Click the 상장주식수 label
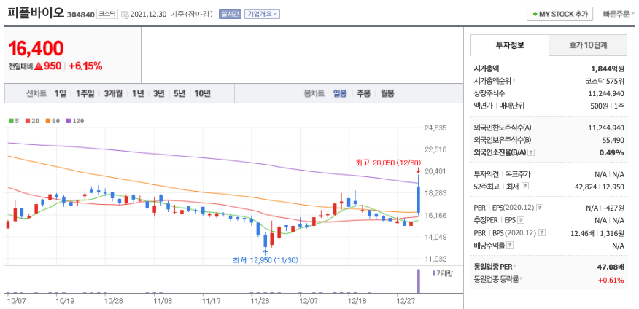 click(x=489, y=93)
